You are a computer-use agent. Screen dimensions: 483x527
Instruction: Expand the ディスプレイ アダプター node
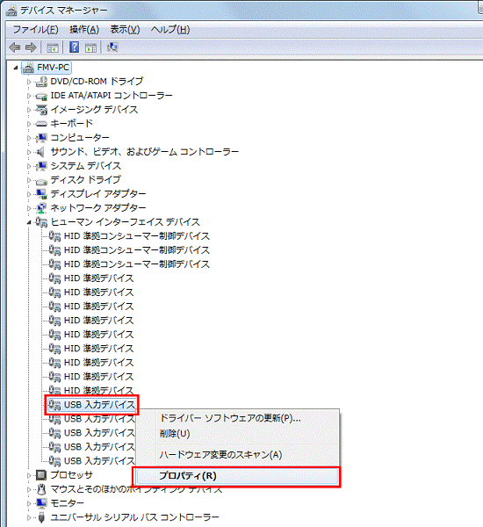(x=29, y=194)
